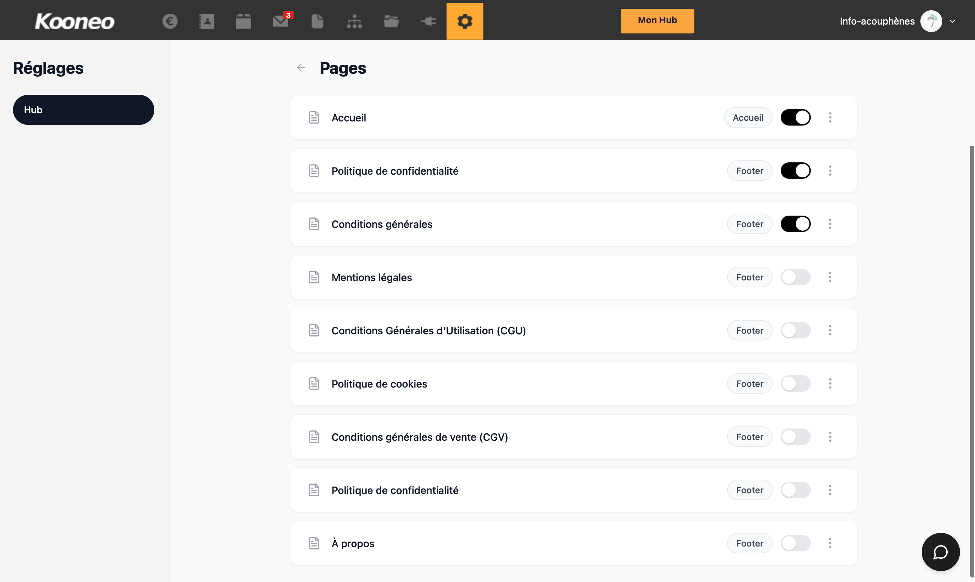Disable the Accueil page toggle
Viewport: 975px width, 582px height.
[x=795, y=118]
